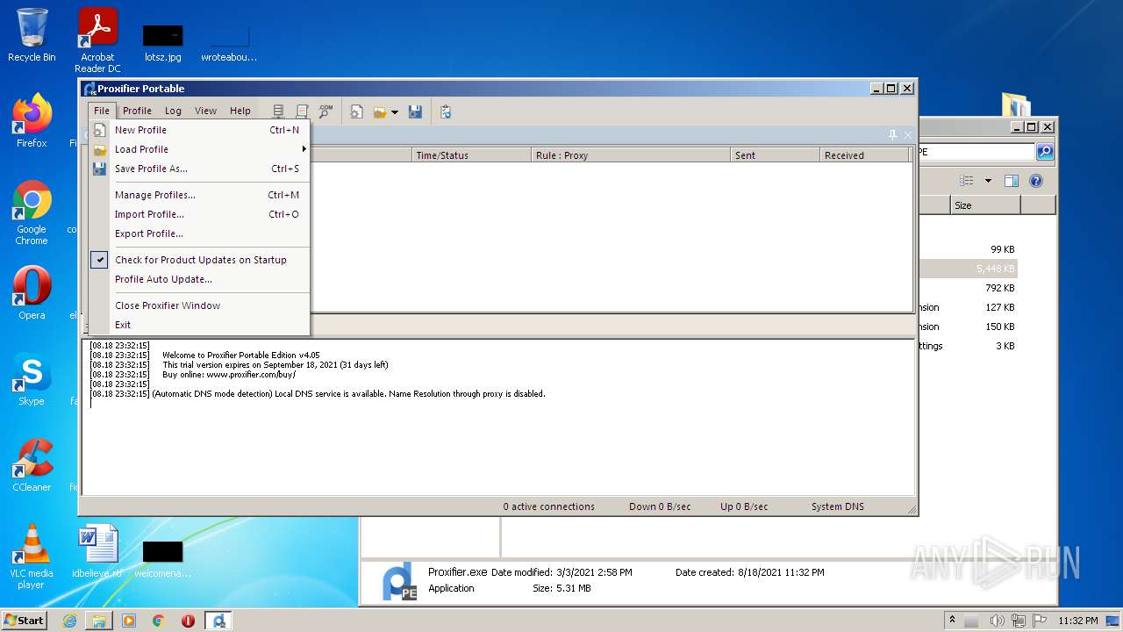Select Save Profile As menu entry
Image resolution: width=1123 pixels, height=632 pixels.
click(199, 169)
